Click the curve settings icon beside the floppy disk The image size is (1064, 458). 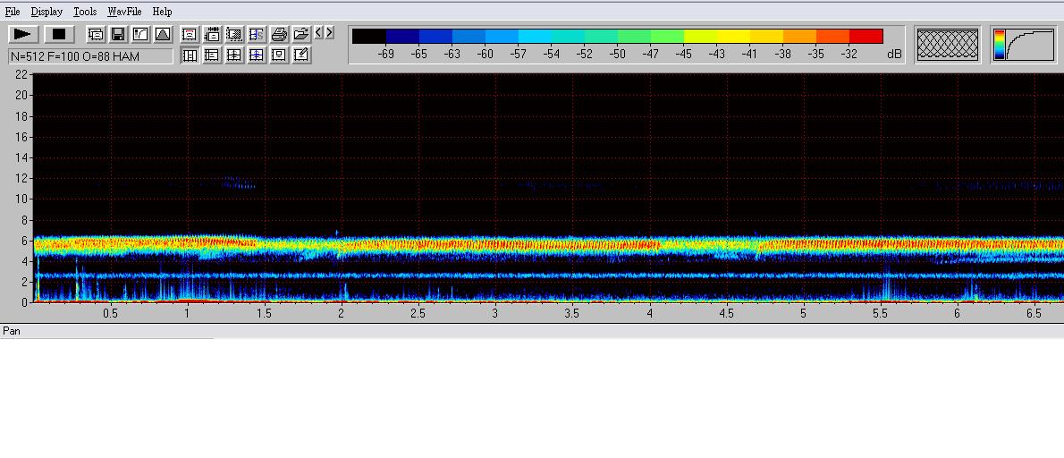point(140,34)
